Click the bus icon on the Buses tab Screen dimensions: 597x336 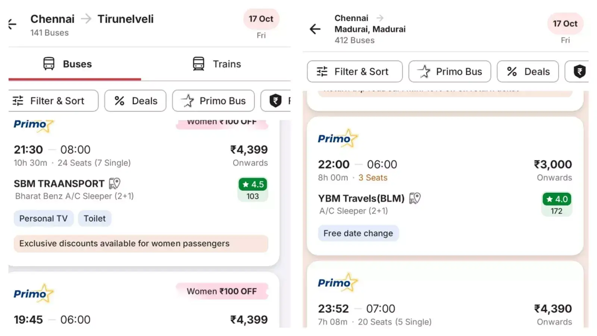pos(48,64)
